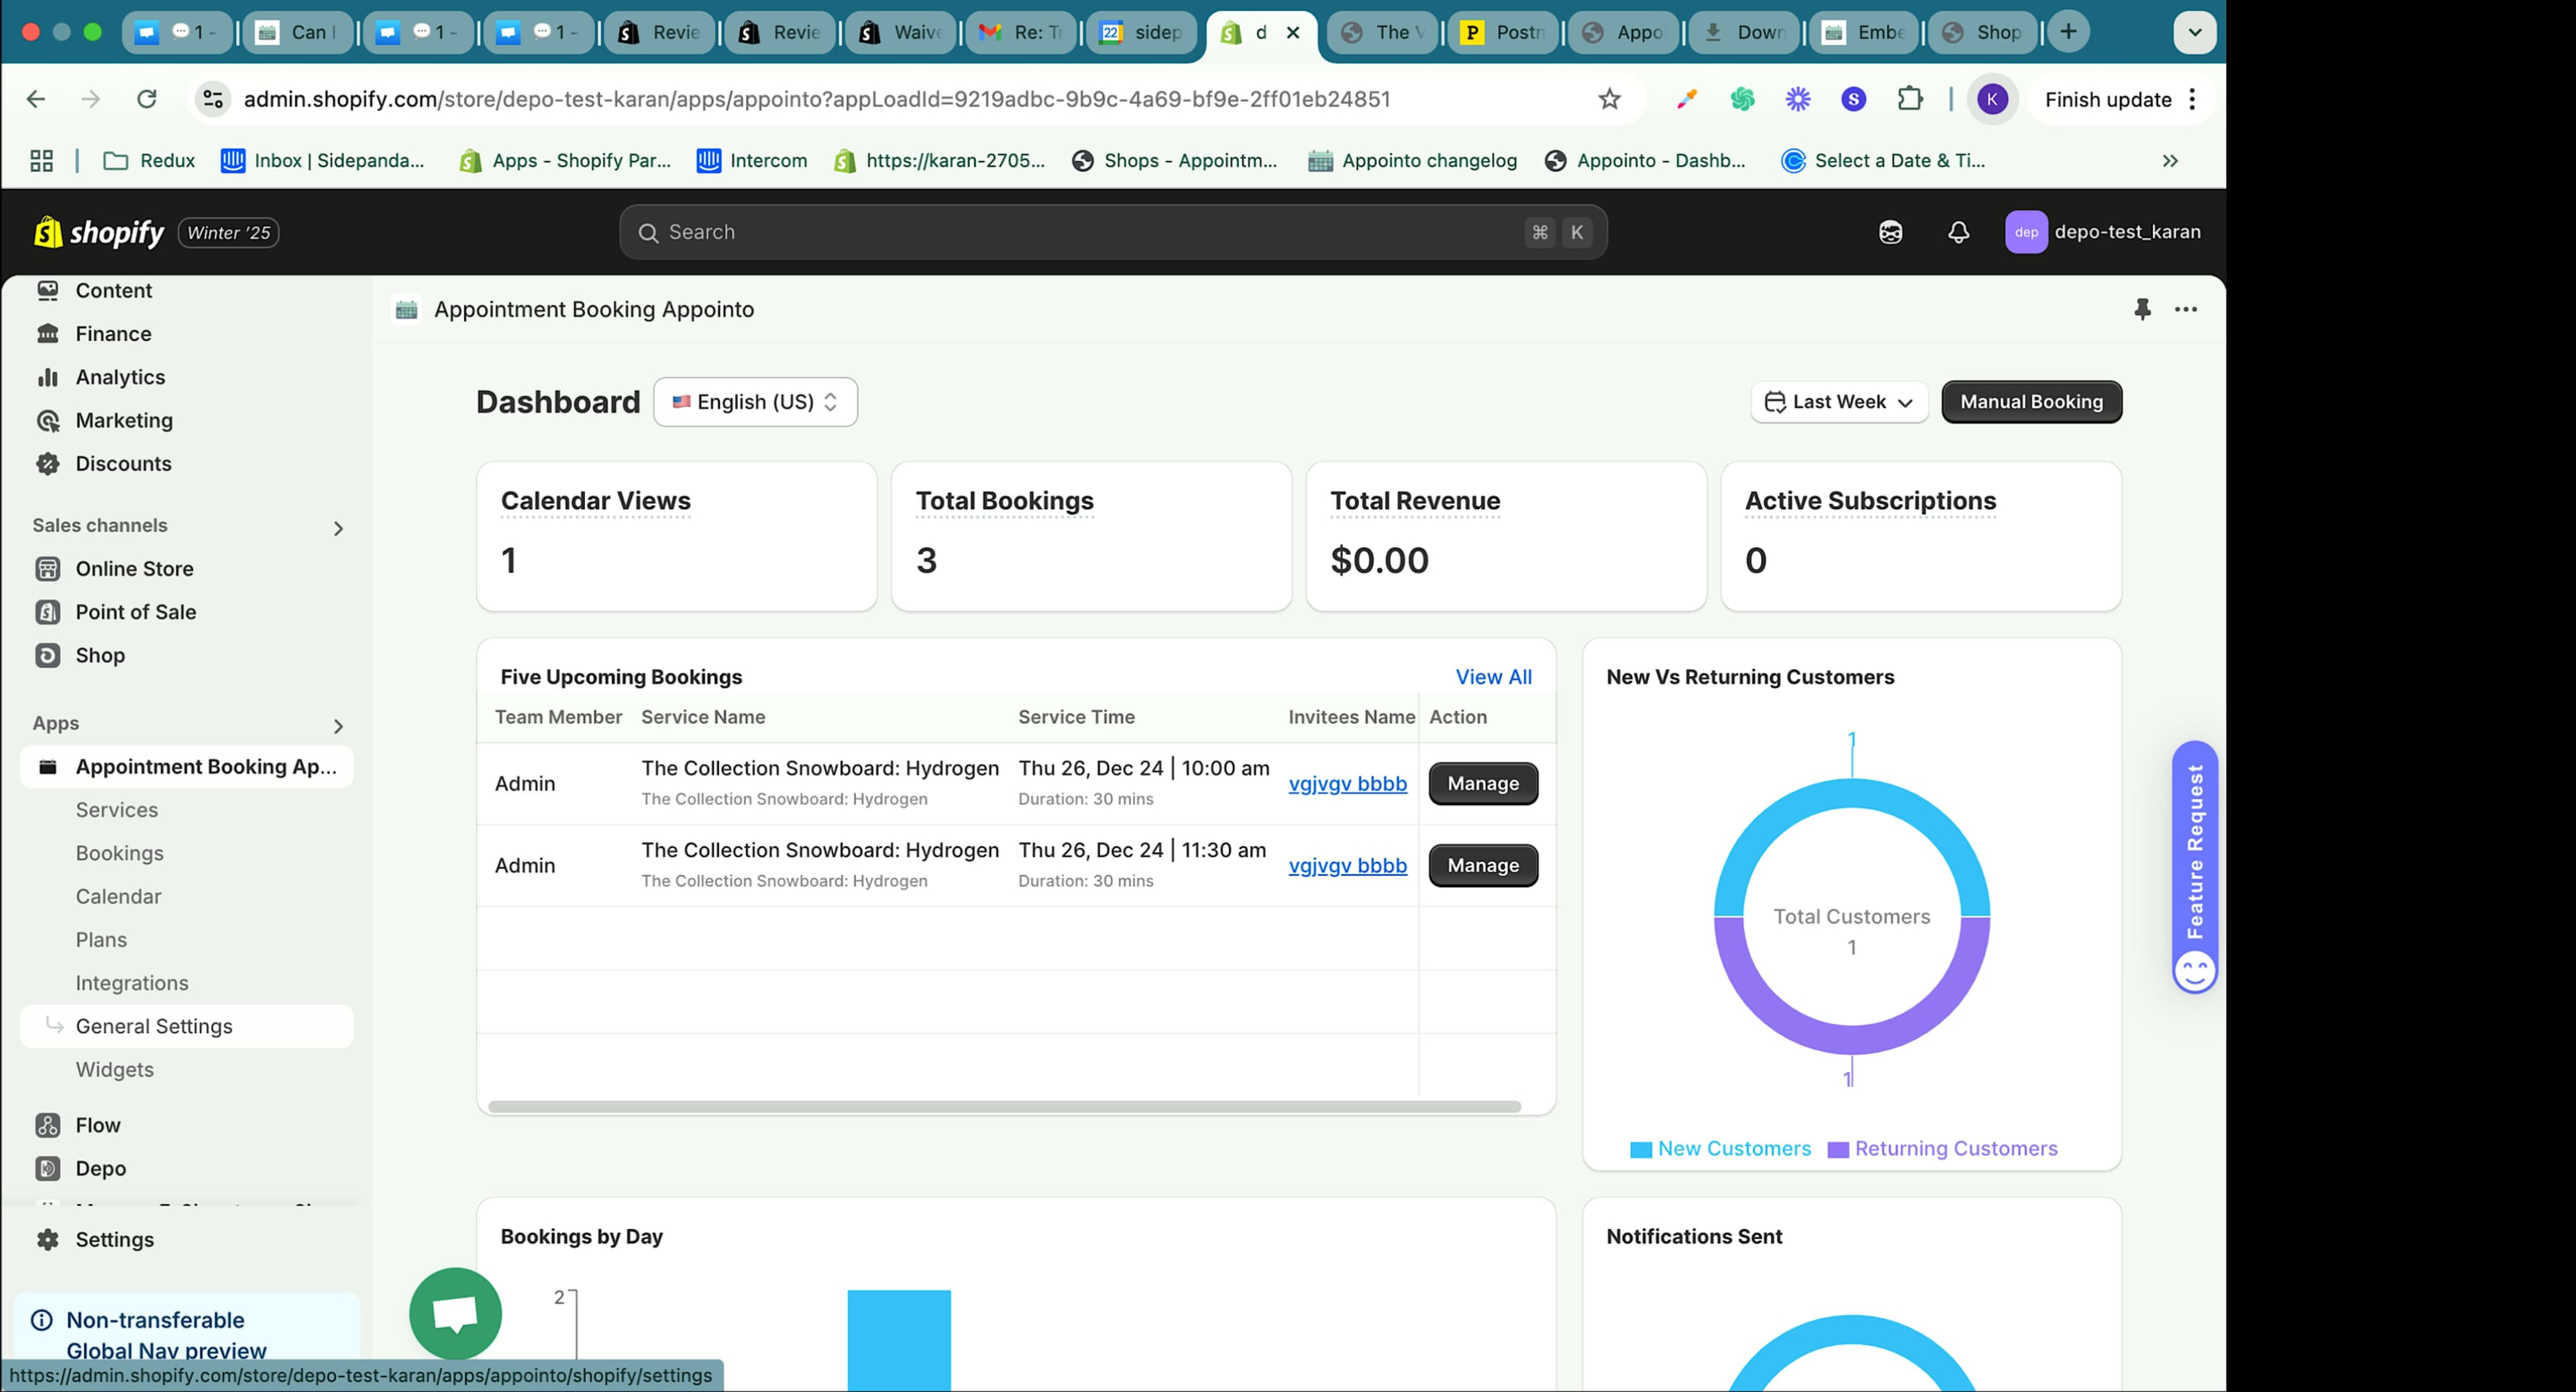Viewport: 2576px width, 1392px height.
Task: Click the Appointment Booking Appointo calendar icon
Action: (406, 310)
